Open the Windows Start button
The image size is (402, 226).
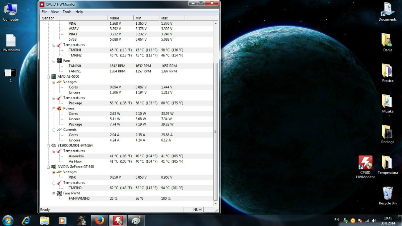[8, 220]
